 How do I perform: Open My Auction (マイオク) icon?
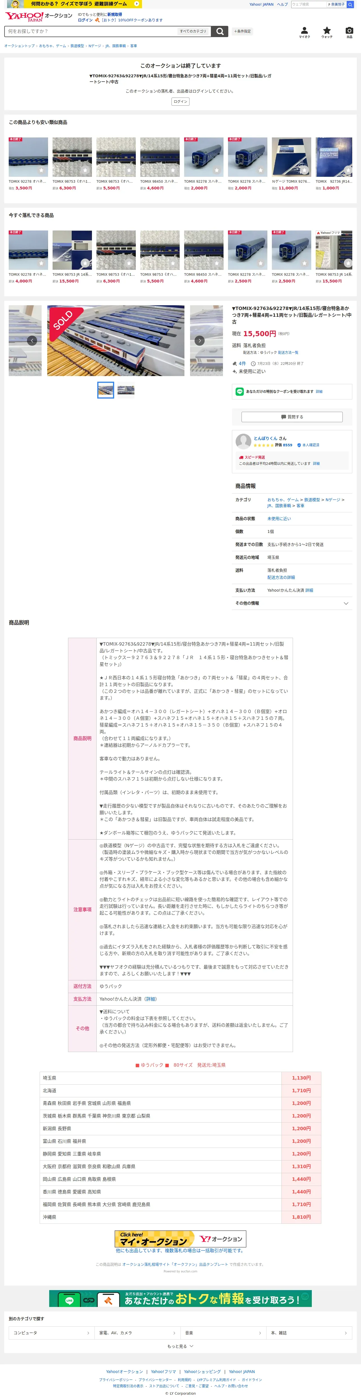pos(304,32)
